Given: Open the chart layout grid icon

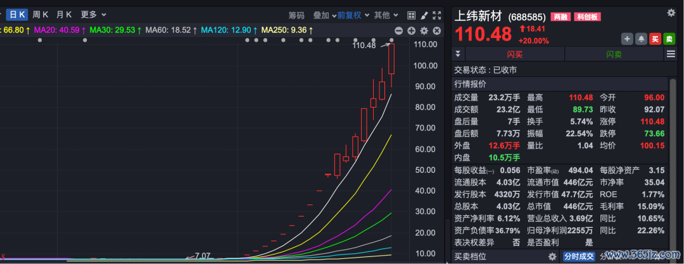Looking at the screenshot, I should tap(411, 15).
